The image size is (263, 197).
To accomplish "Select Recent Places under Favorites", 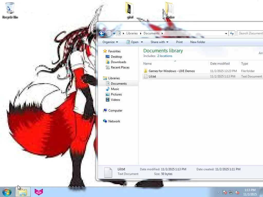I will [120, 67].
